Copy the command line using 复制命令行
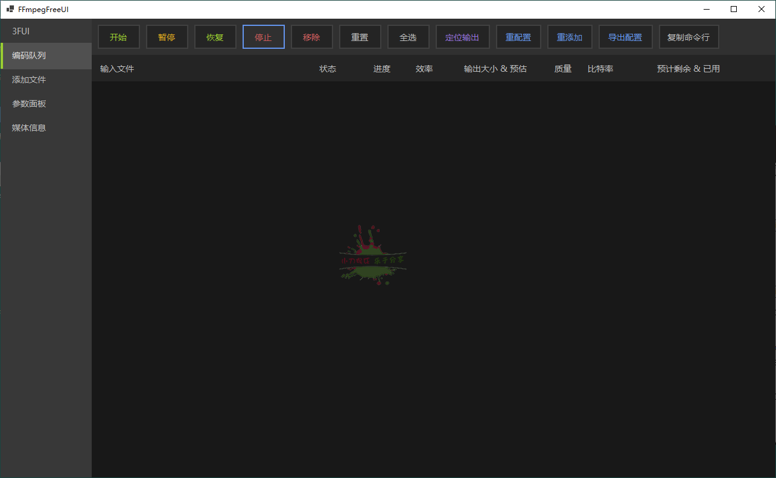 (689, 37)
